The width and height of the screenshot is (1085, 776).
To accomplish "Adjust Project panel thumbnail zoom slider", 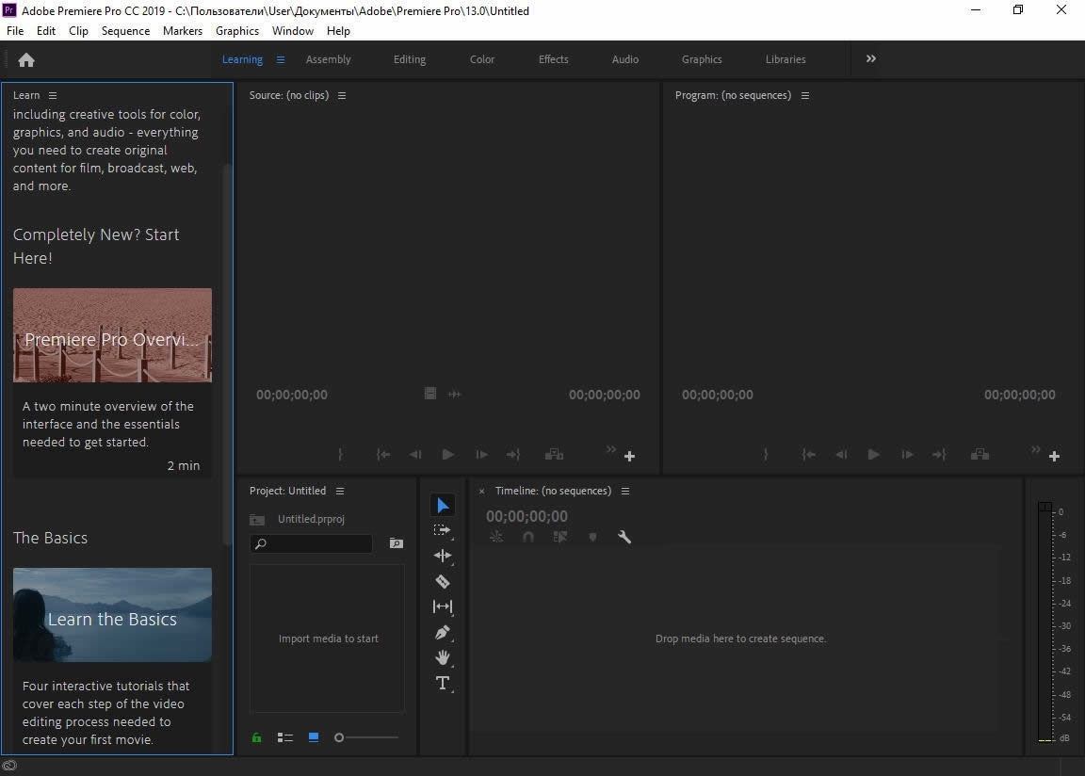I will tap(366, 738).
